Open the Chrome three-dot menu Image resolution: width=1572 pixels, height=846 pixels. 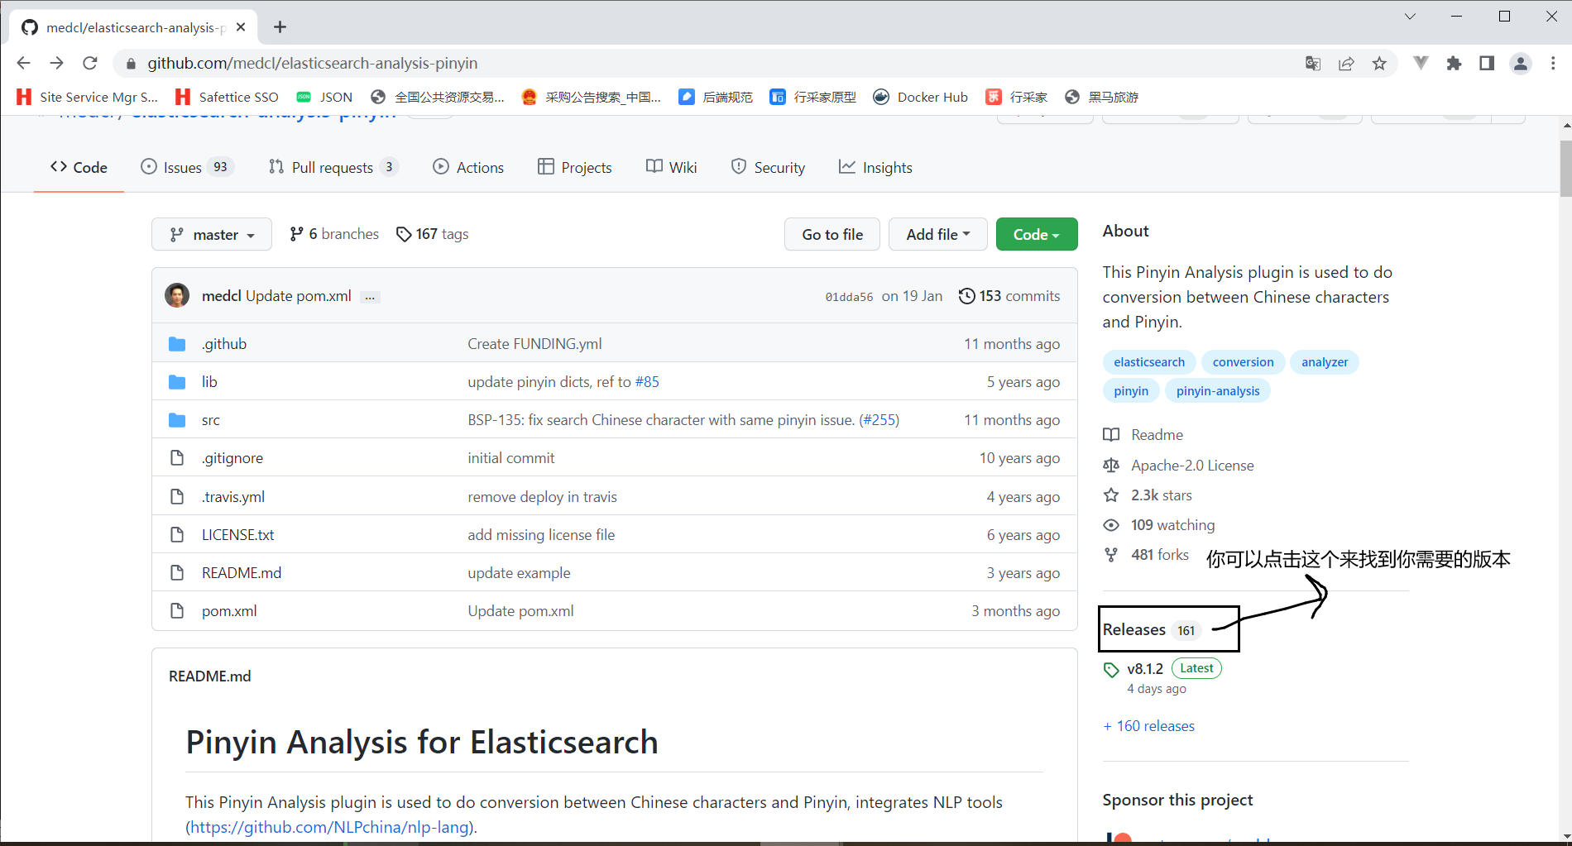1553,63
